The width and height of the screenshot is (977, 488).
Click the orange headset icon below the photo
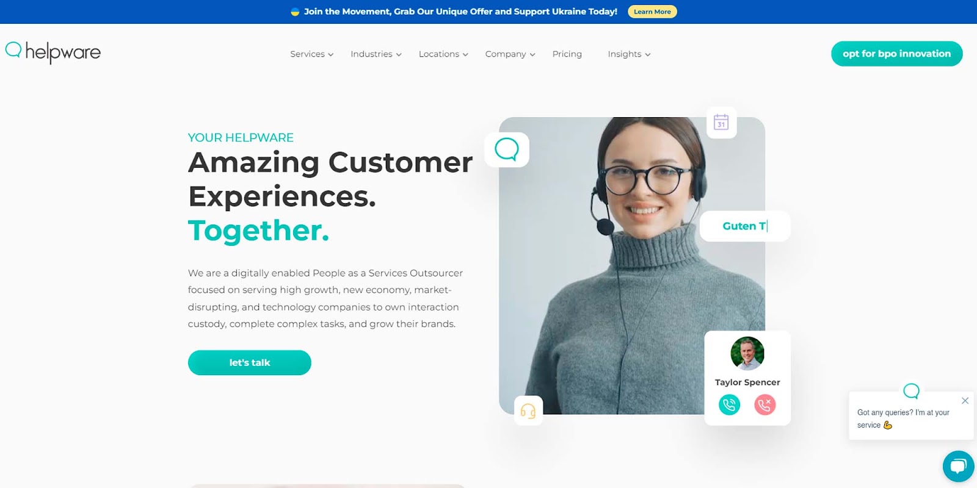click(x=528, y=411)
